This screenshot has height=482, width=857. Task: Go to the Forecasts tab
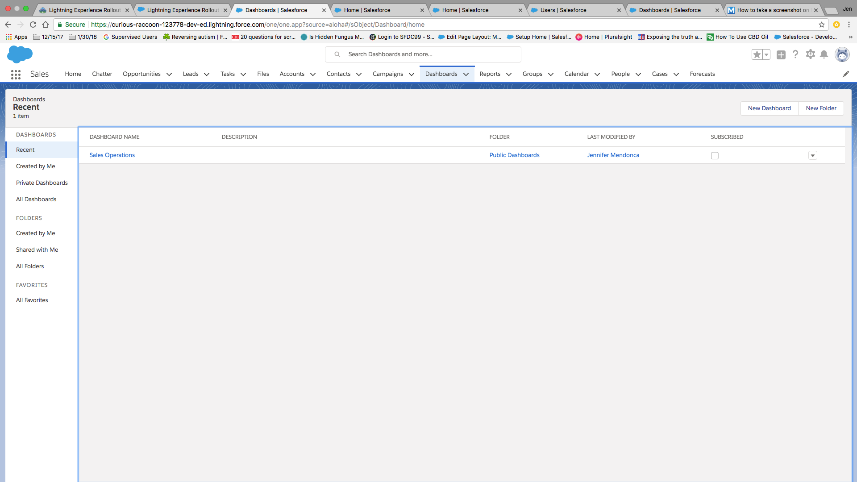tap(702, 74)
